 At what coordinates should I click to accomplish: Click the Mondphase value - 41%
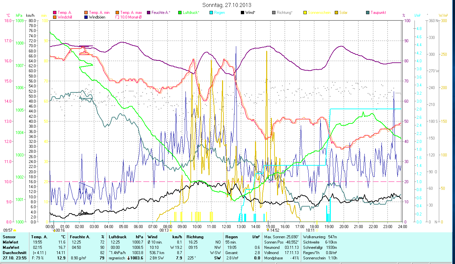(294, 258)
